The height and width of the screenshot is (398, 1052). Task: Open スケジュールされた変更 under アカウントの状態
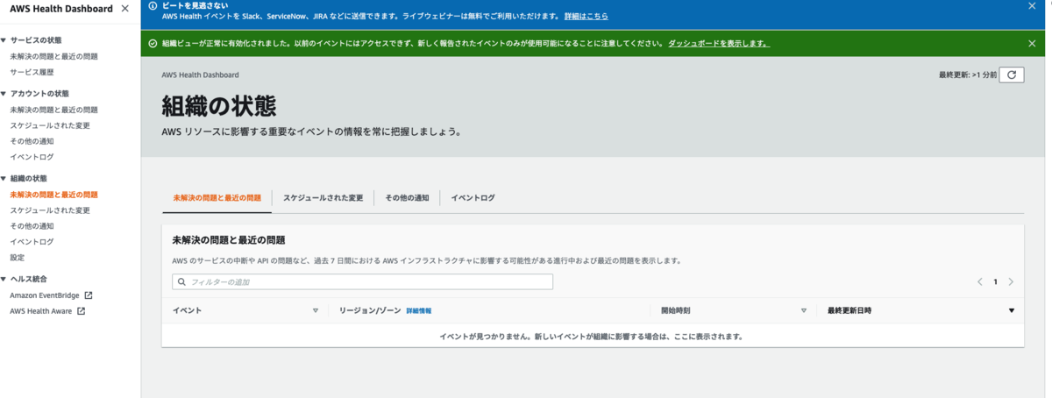pyautogui.click(x=50, y=125)
